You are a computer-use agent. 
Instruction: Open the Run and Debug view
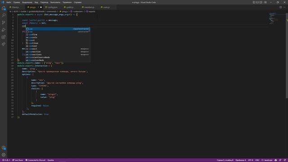tap(4, 30)
